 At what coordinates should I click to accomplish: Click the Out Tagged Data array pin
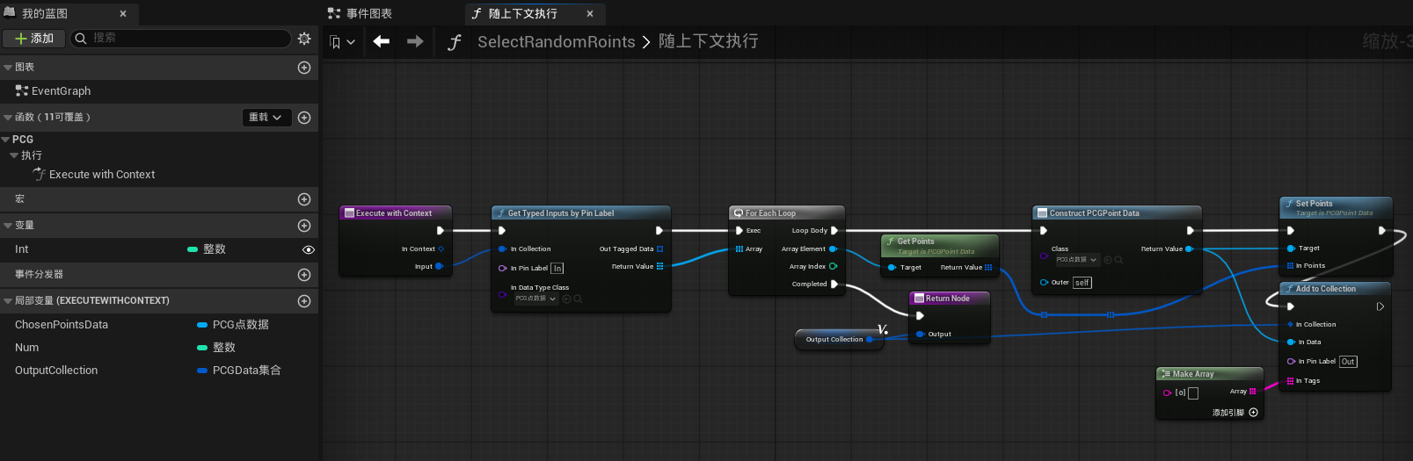tap(659, 249)
